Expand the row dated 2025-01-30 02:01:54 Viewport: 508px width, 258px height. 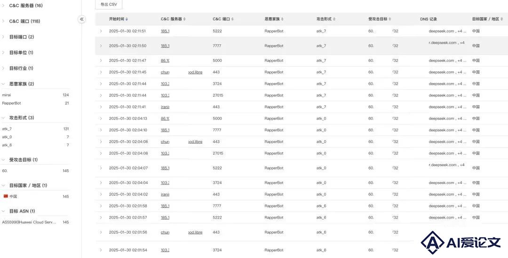click(x=101, y=250)
